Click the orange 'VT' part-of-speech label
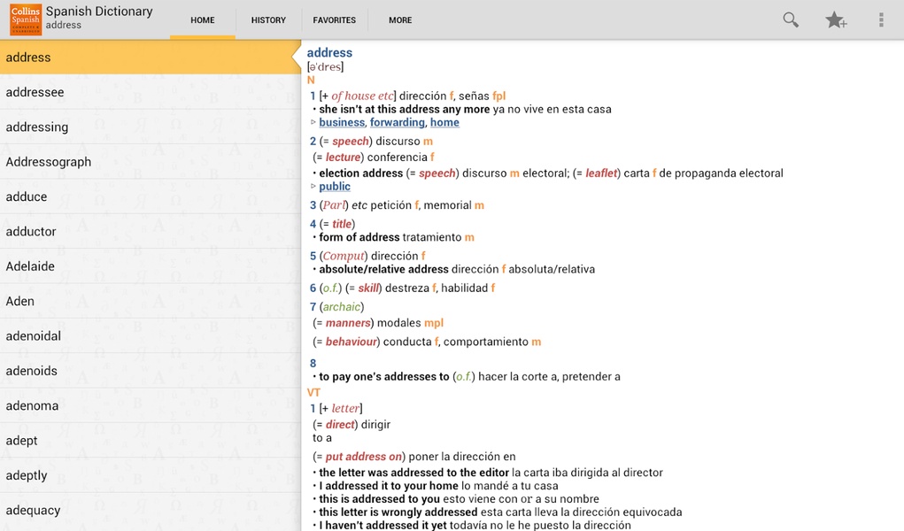 coord(313,393)
